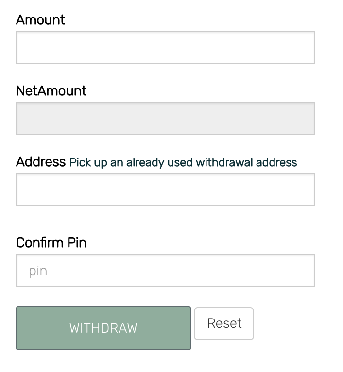The height and width of the screenshot is (372, 343).
Task: Click the Reset button
Action: point(224,323)
